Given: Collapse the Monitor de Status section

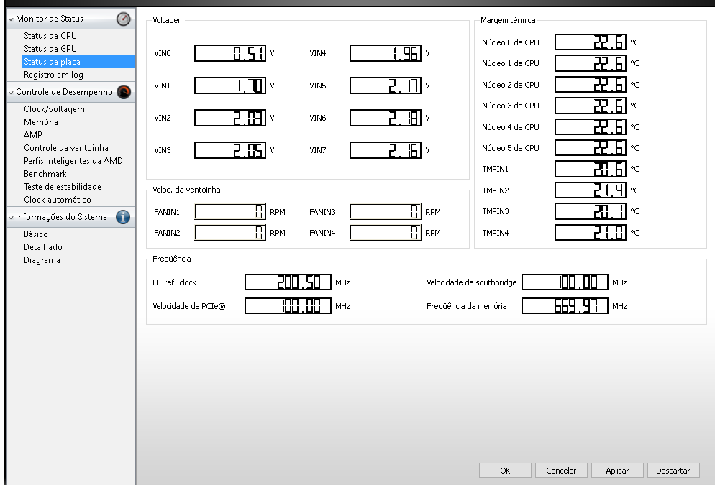Looking at the screenshot, I should (11, 19).
